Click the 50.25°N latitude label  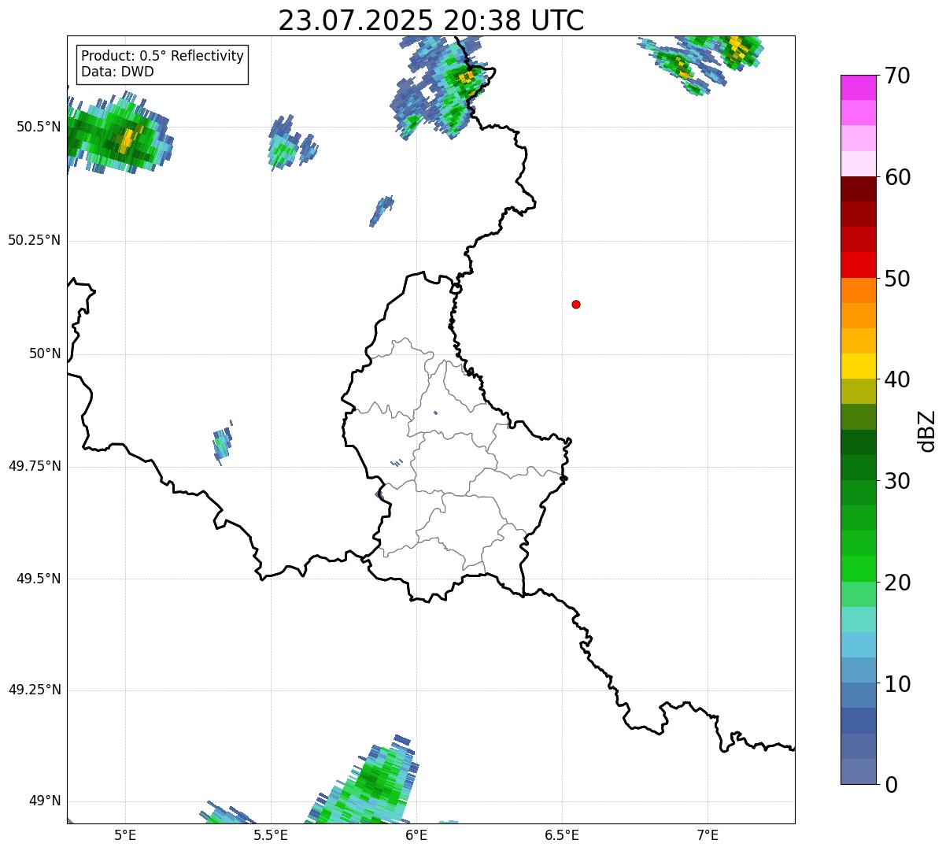tap(35, 240)
